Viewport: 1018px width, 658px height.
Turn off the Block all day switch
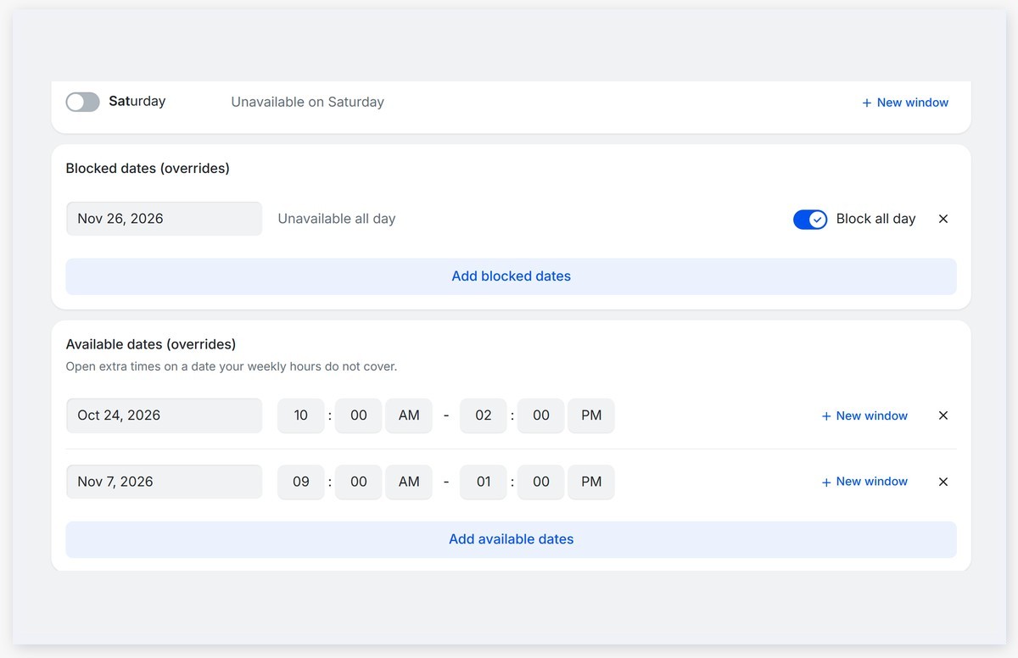(810, 220)
